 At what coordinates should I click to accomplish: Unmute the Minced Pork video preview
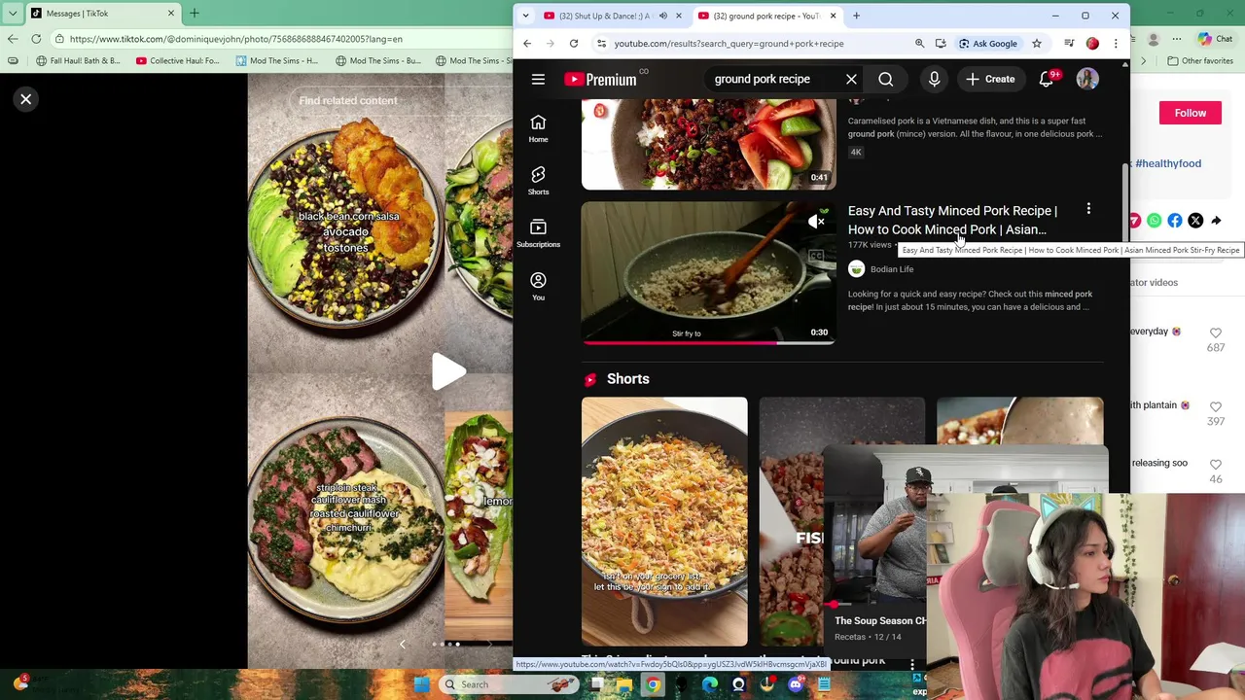tap(817, 222)
